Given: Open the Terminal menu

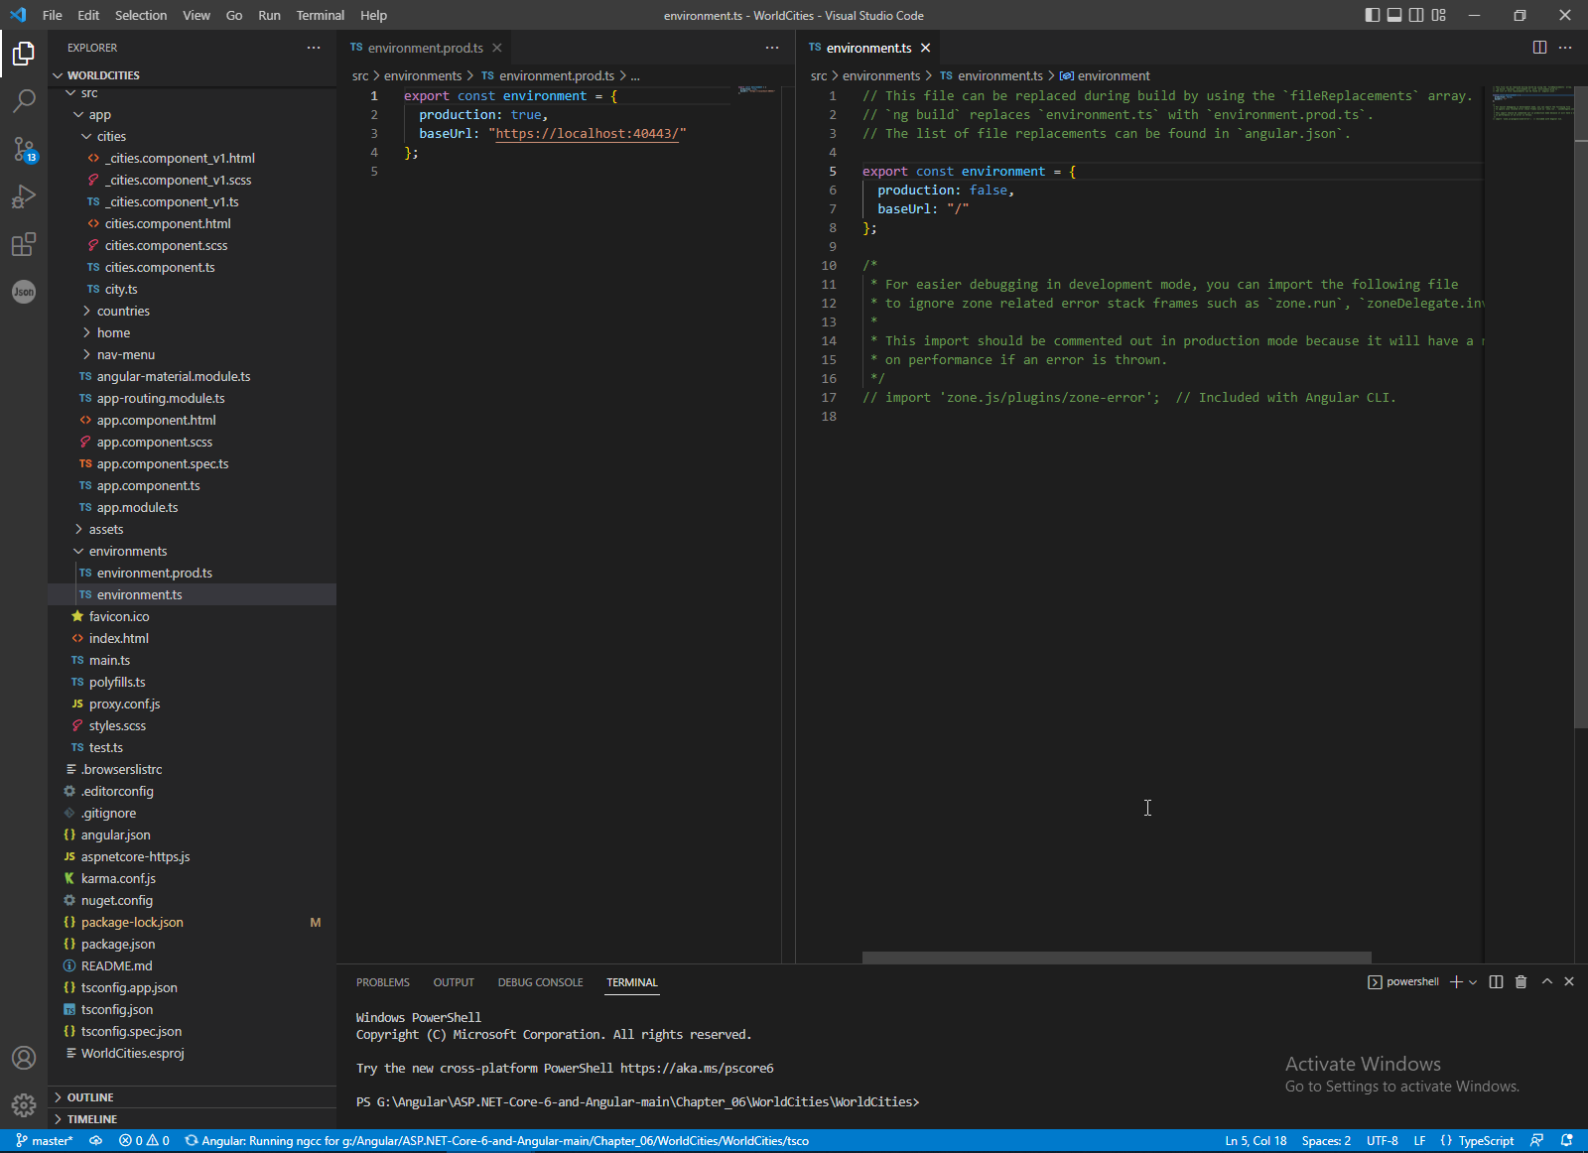Looking at the screenshot, I should point(320,15).
